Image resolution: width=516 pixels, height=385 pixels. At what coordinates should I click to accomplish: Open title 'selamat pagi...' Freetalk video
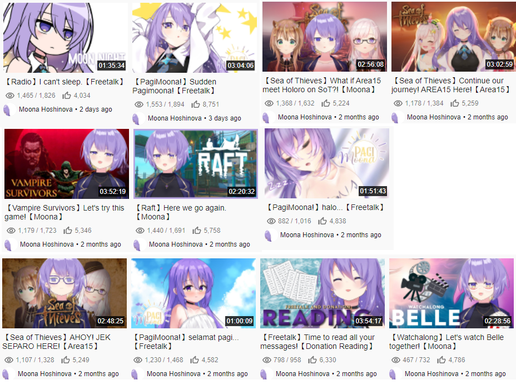pyautogui.click(x=185, y=342)
